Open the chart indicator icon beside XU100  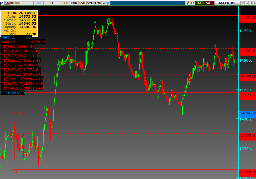[x=7, y=3]
